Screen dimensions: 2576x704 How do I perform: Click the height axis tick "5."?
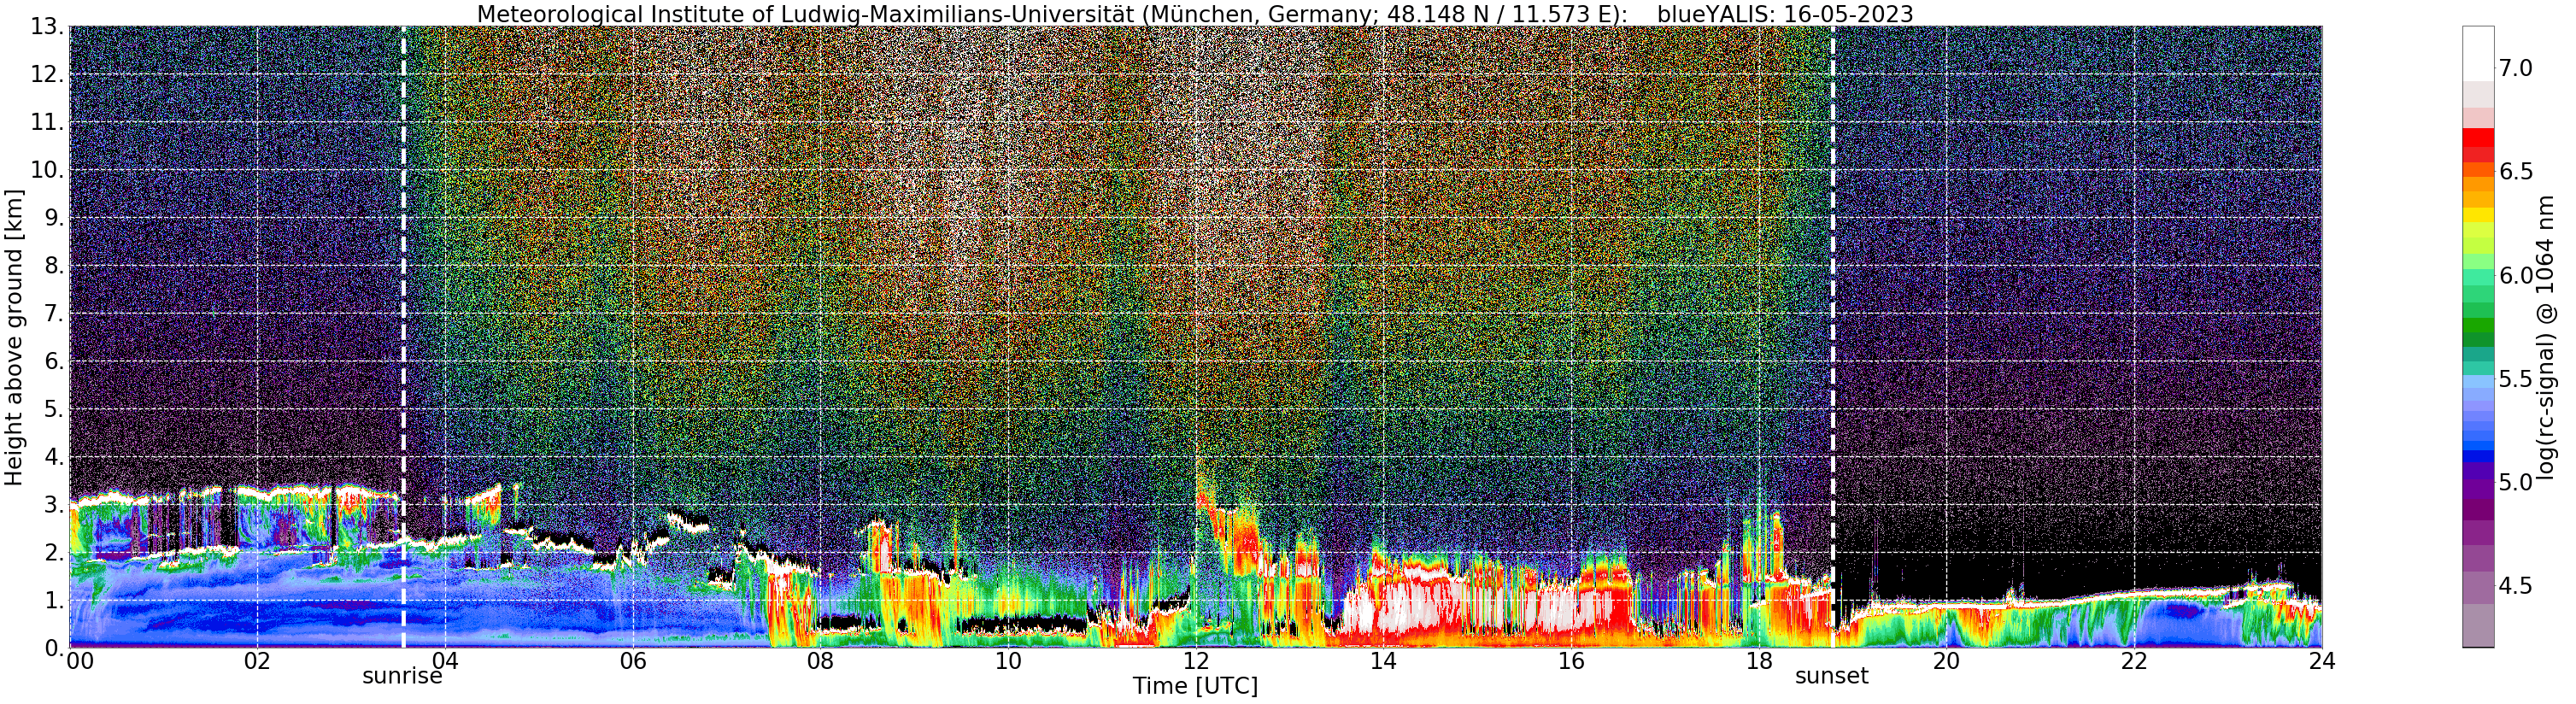click(54, 409)
